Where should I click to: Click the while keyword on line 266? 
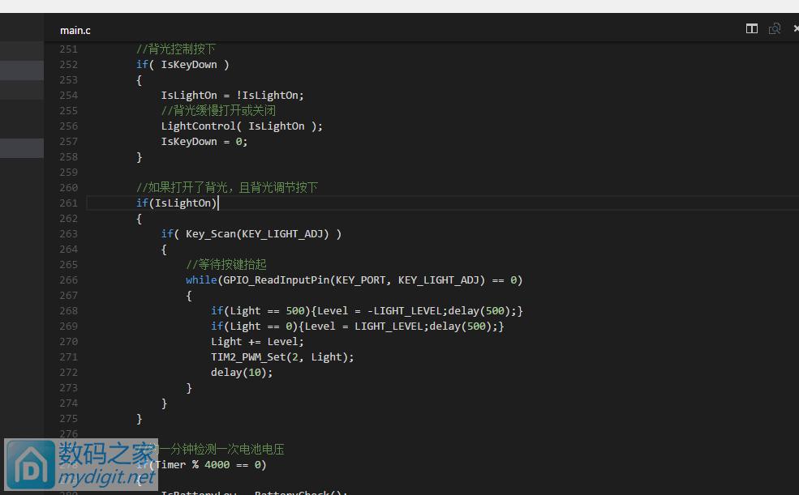click(200, 280)
